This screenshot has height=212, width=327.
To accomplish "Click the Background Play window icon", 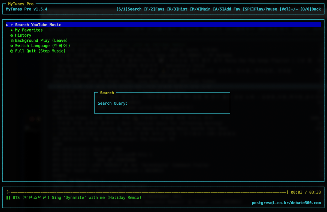I will pyautogui.click(x=12, y=40).
